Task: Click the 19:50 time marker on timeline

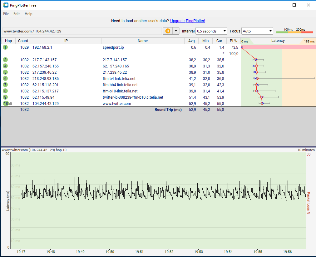Action: pyautogui.click(x=110, y=252)
